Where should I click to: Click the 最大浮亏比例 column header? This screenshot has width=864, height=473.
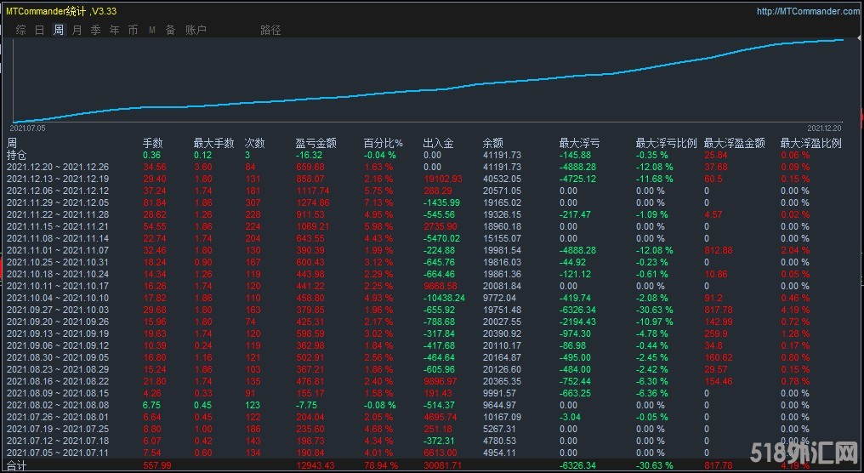pyautogui.click(x=666, y=143)
